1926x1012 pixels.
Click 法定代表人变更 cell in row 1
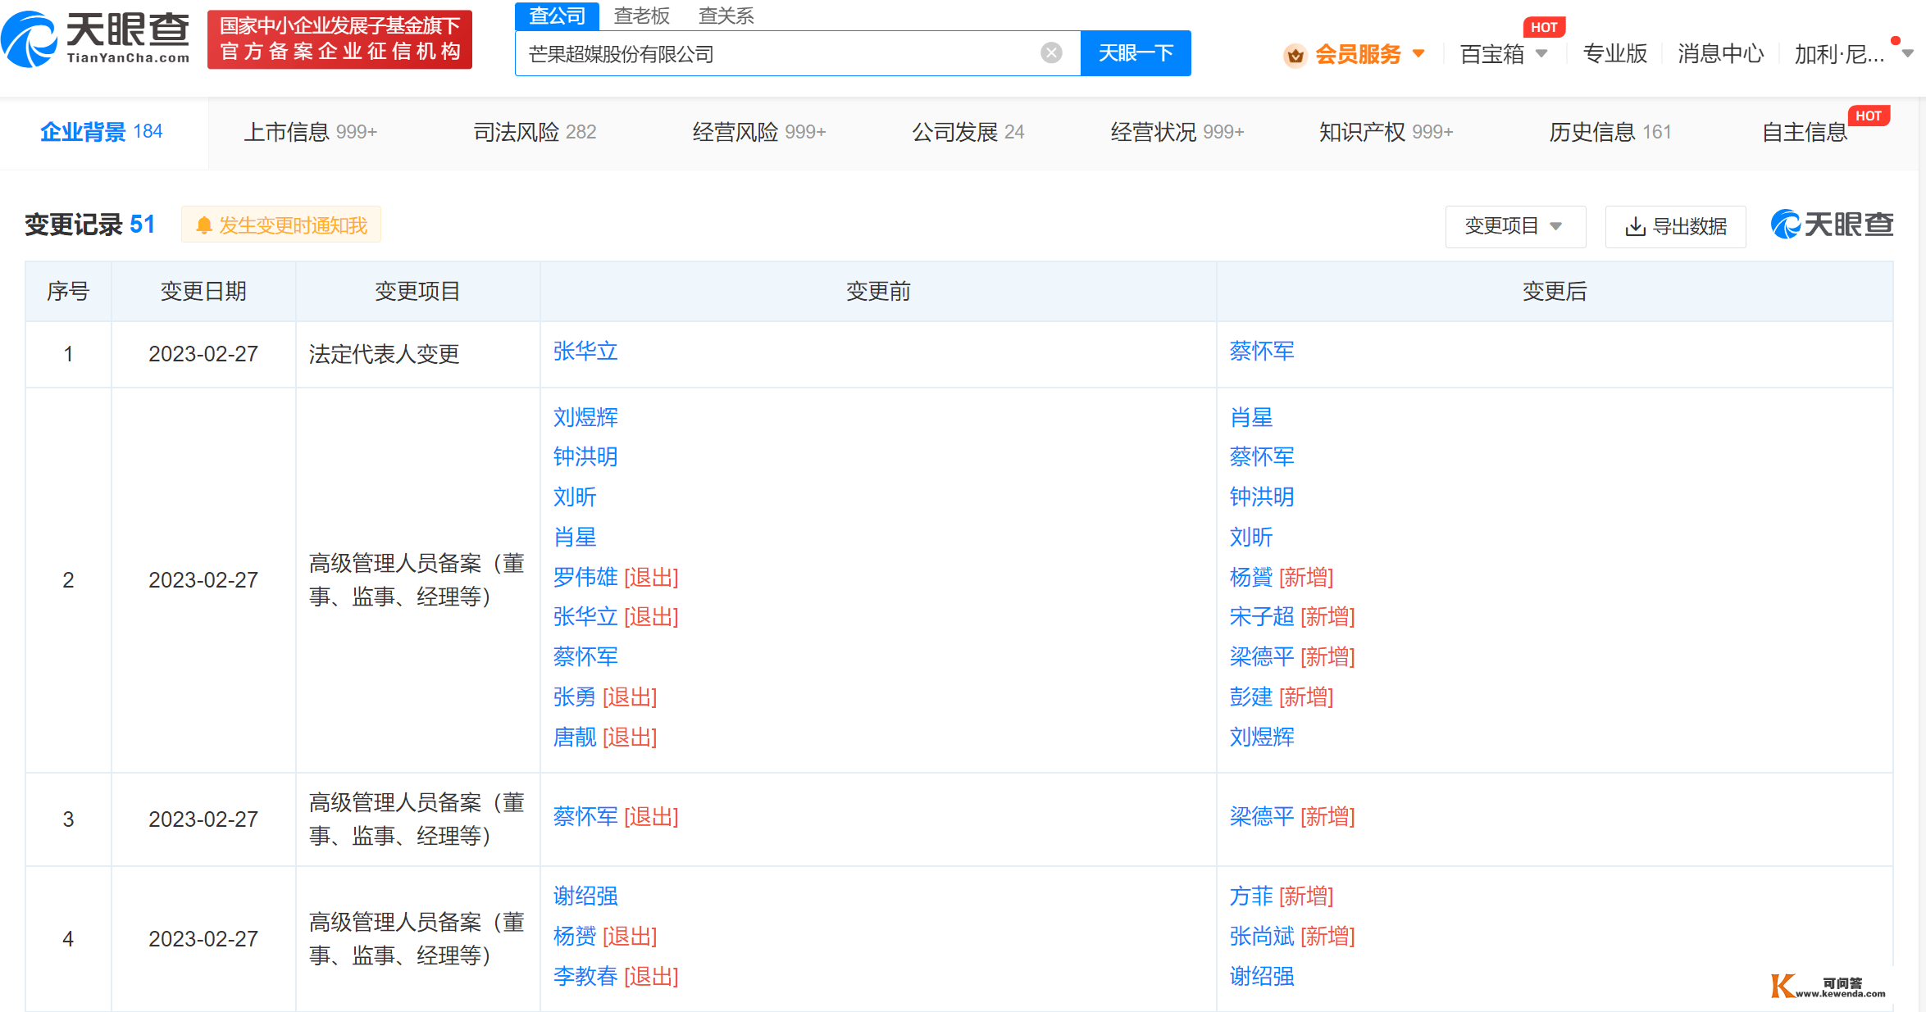(417, 354)
